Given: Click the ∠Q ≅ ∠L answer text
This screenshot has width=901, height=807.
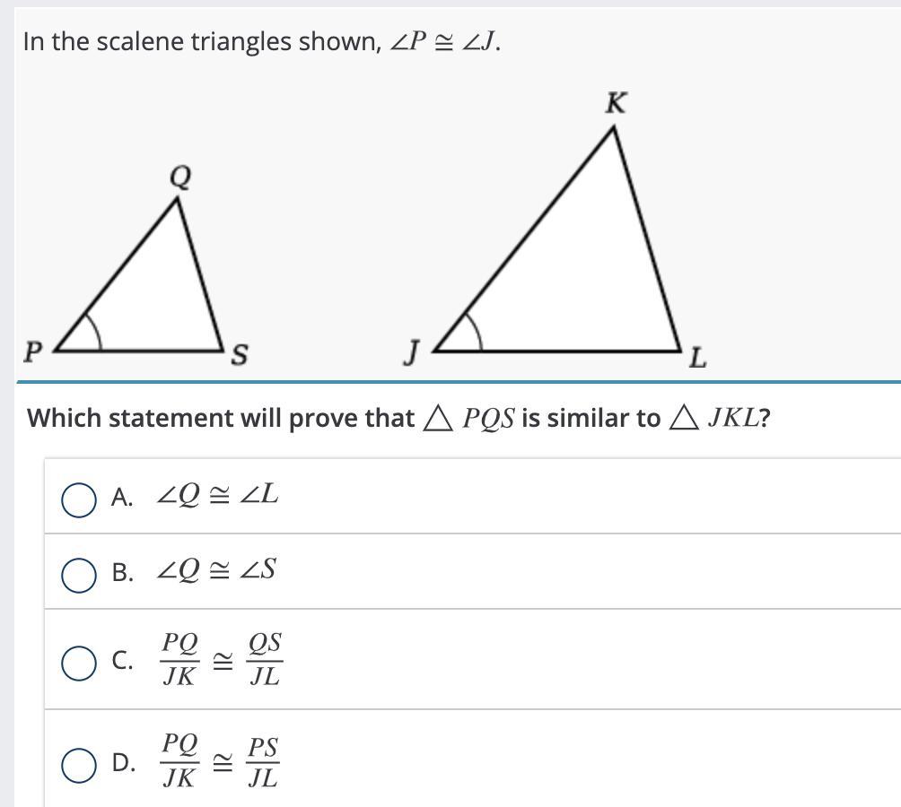Looking at the screenshot, I should tap(217, 495).
